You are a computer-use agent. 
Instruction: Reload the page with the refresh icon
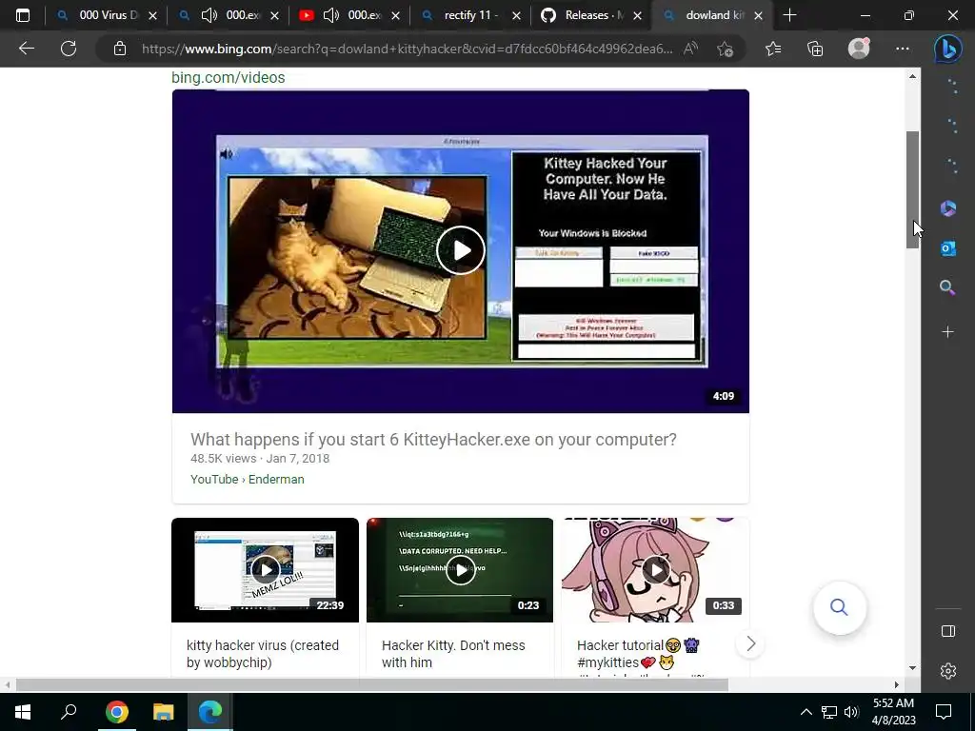(69, 49)
